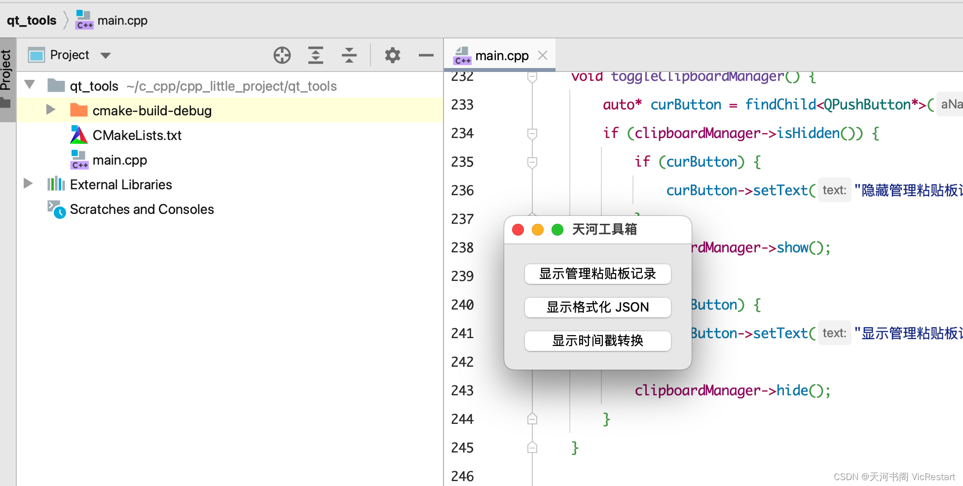Viewport: 963px width, 486px height.
Task: Click the 天河工具箱 window title bar
Action: click(x=598, y=230)
